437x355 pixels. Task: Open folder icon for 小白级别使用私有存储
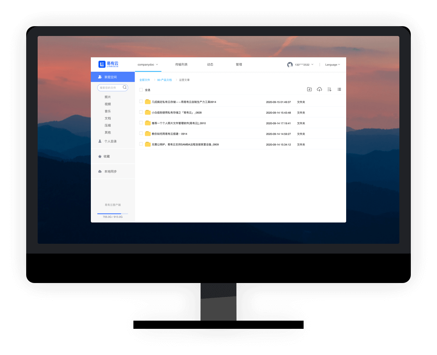click(x=148, y=112)
